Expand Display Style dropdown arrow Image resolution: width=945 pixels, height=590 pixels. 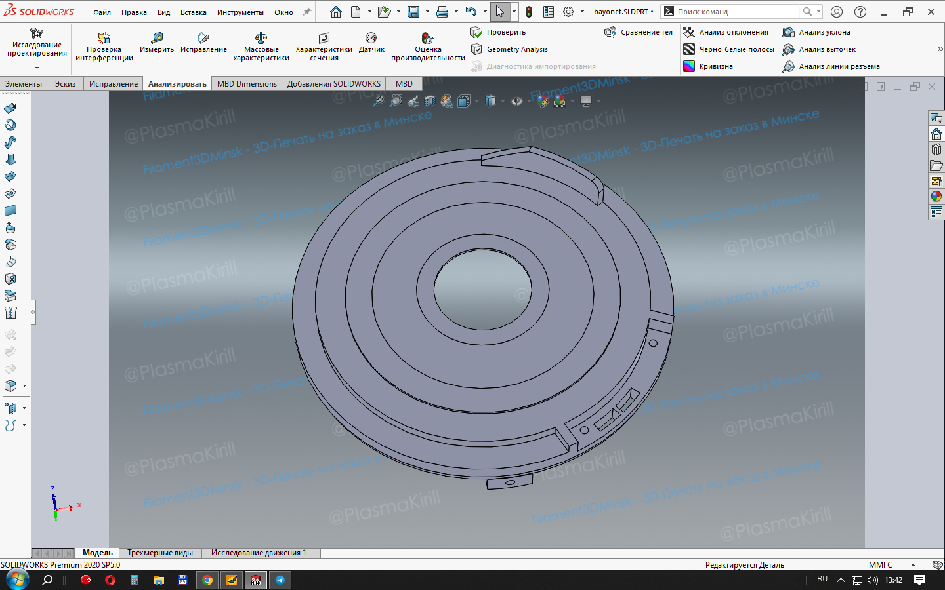[503, 101]
